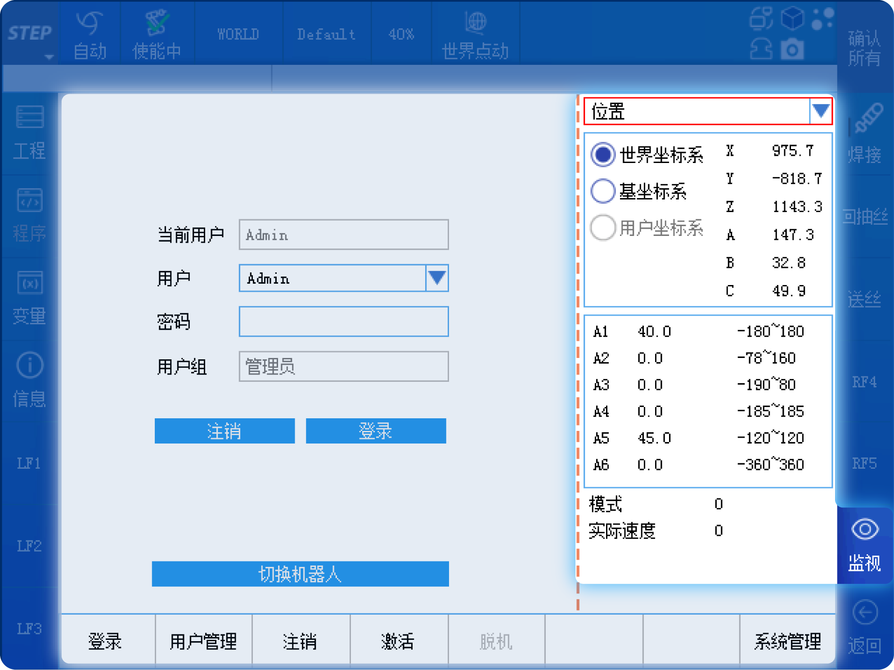Click the 确认所有 button
This screenshot has height=670, width=894.
point(864,48)
